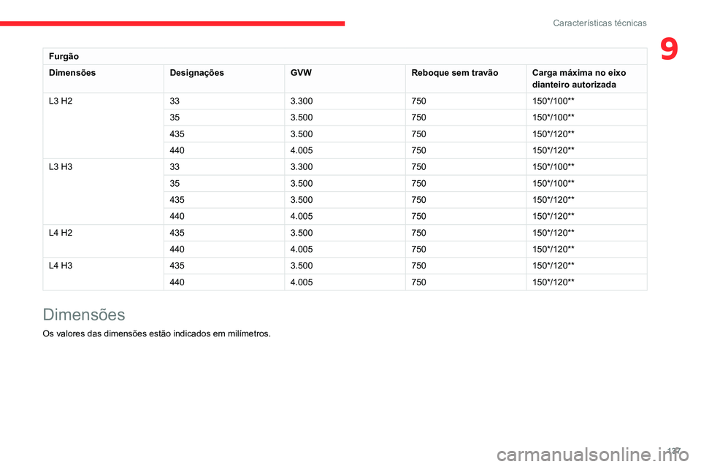This screenshot has width=701, height=467.
Task: Click designation '440' in the L4 H3 group
Action: pos(177,282)
